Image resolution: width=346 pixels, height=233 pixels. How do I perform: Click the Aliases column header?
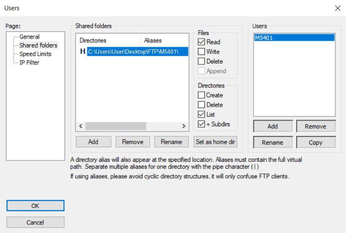(164, 40)
